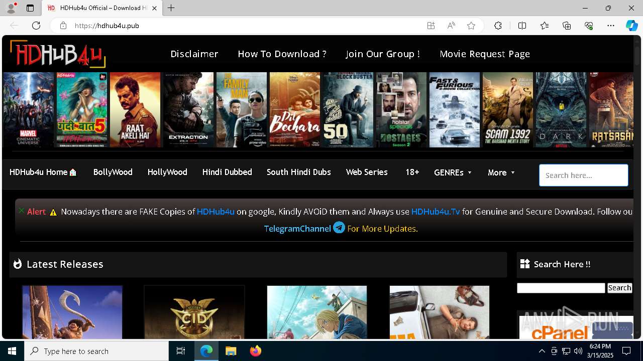Focus the sidebar search text box

(x=561, y=288)
